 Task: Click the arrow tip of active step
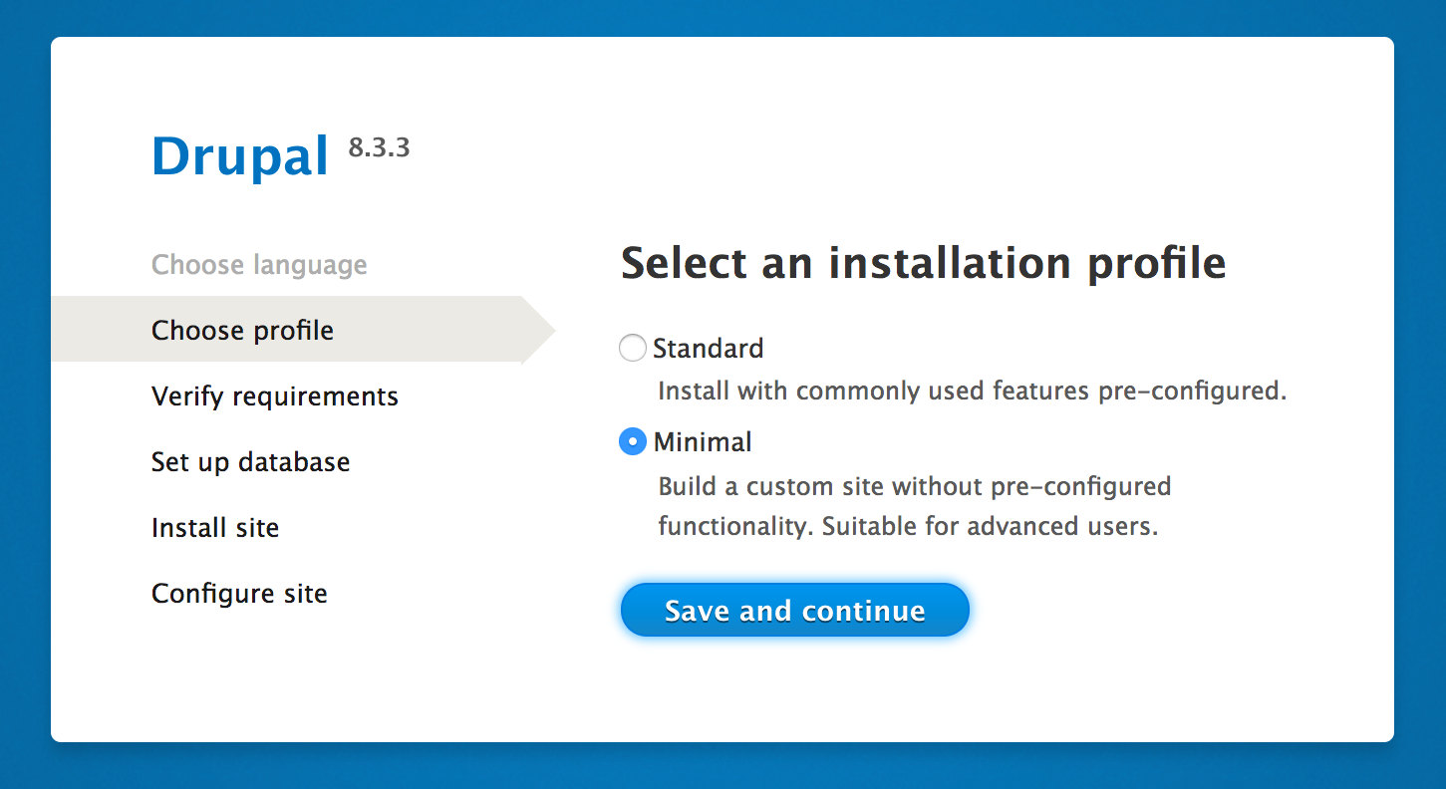coord(539,330)
